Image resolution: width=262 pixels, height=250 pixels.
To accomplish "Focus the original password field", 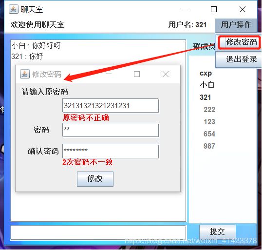I will point(111,106).
